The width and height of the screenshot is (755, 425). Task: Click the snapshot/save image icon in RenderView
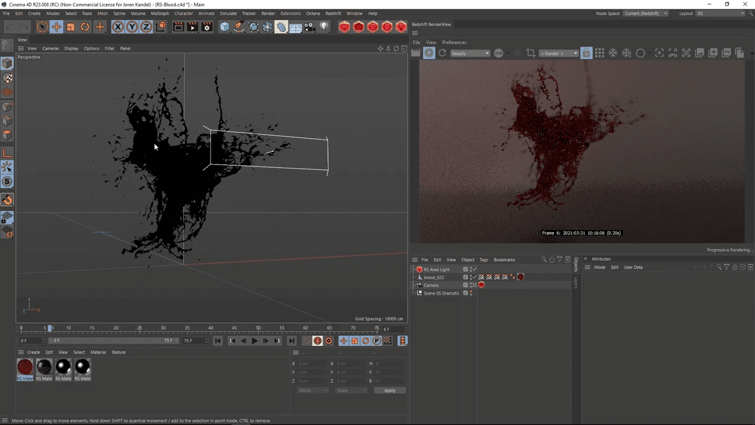point(700,53)
